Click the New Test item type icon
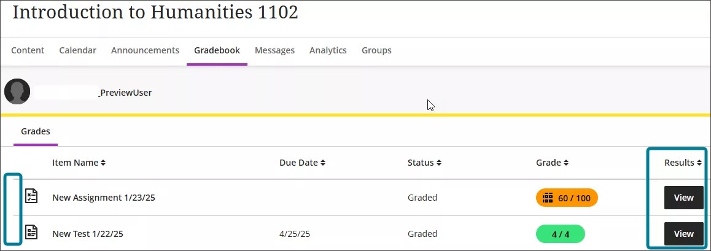711x251 pixels. click(x=31, y=233)
